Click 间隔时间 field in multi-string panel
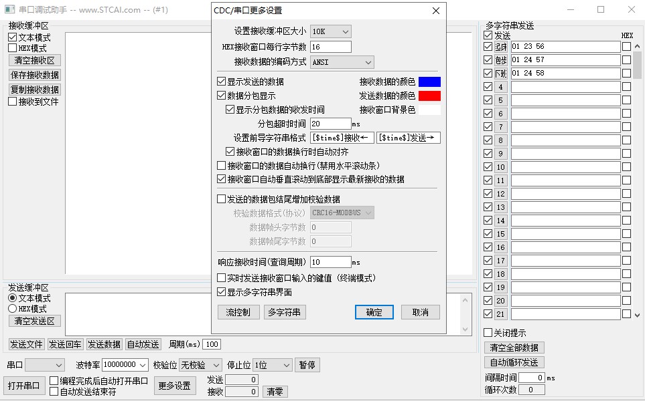Viewport: 645px width, 401px height. (x=532, y=378)
